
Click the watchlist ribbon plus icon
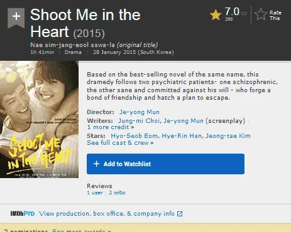point(16,18)
